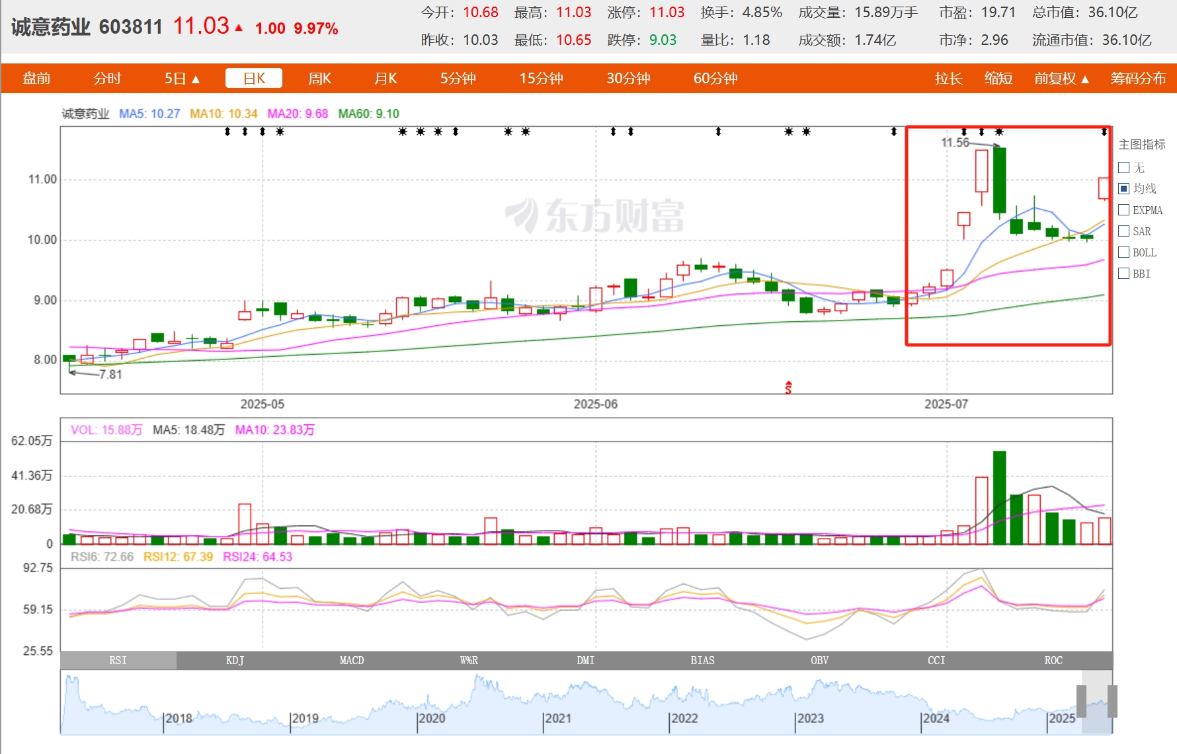
Task: Select the CCI indicator tab
Action: pyautogui.click(x=937, y=660)
